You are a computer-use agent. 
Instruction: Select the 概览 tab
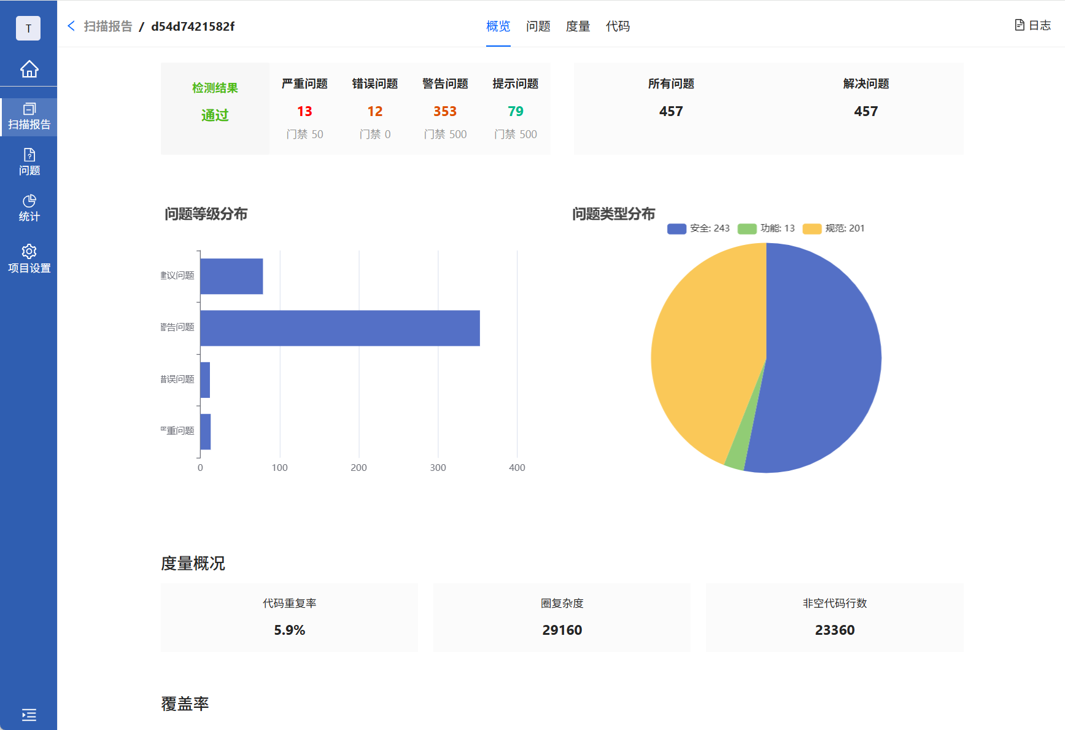coord(498,26)
